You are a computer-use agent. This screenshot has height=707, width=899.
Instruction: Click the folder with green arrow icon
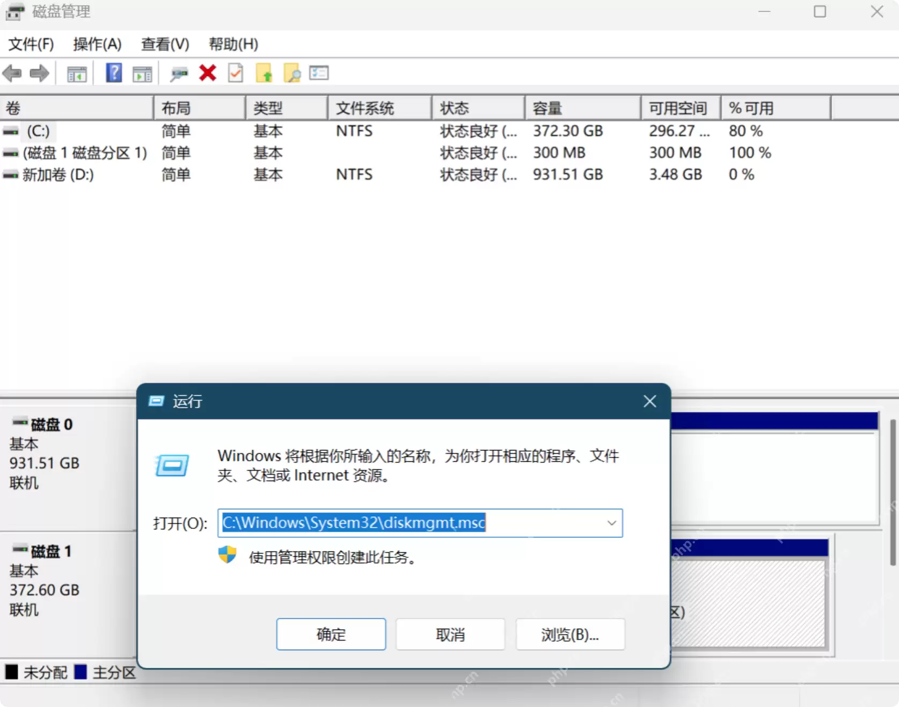pyautogui.click(x=264, y=73)
